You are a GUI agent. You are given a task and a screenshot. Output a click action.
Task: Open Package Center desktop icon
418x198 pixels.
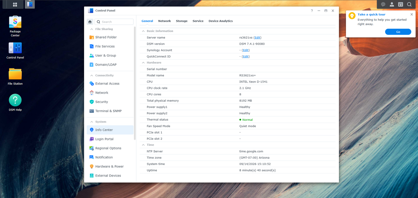coord(15,26)
